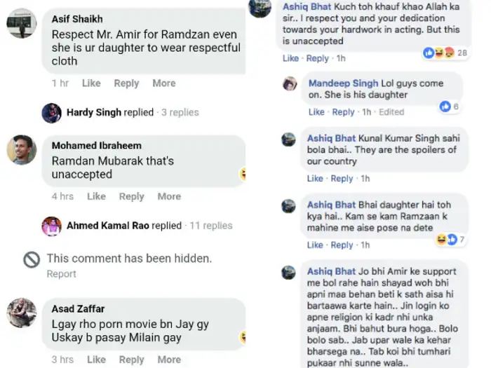Image resolution: width=491 pixels, height=368 pixels.
Task: Open More menu on Mohamed Ibraheem's comment
Action: [x=169, y=196]
